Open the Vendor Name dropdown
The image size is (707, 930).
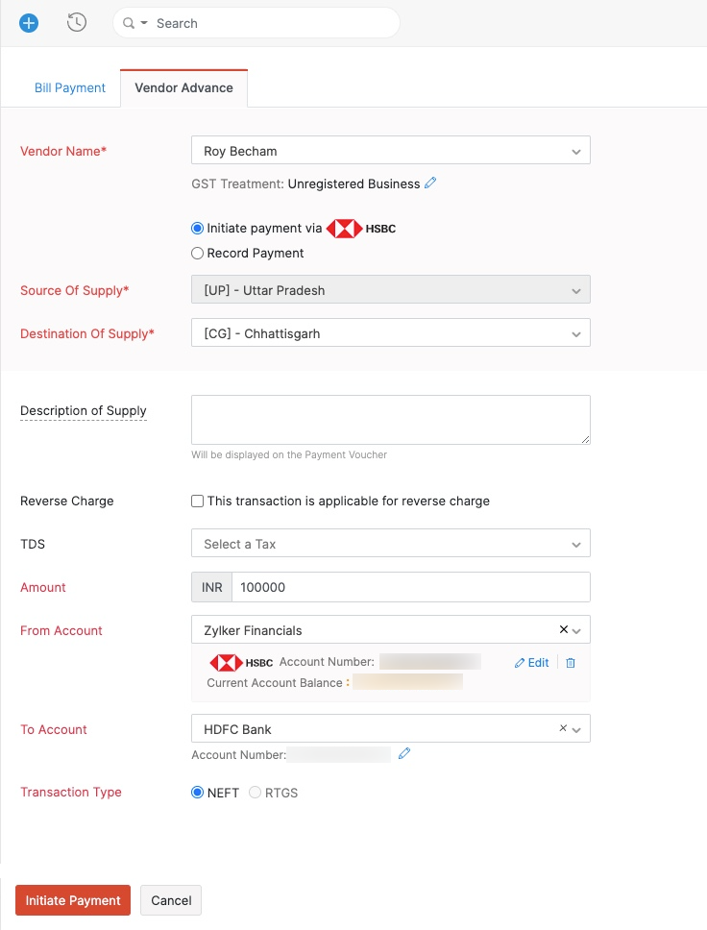(x=391, y=150)
